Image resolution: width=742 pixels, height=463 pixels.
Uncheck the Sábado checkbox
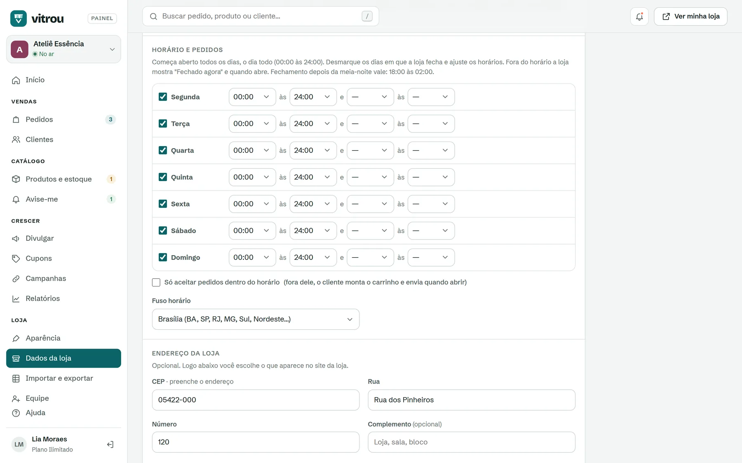click(163, 230)
